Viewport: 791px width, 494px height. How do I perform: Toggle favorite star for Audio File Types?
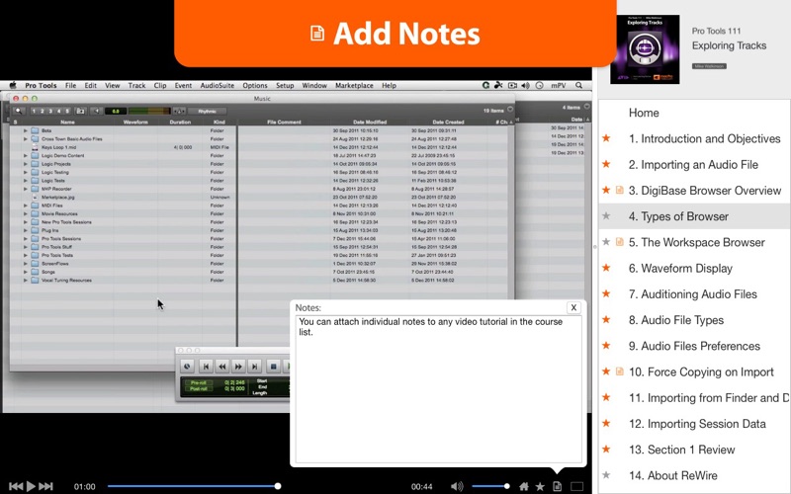pos(606,319)
